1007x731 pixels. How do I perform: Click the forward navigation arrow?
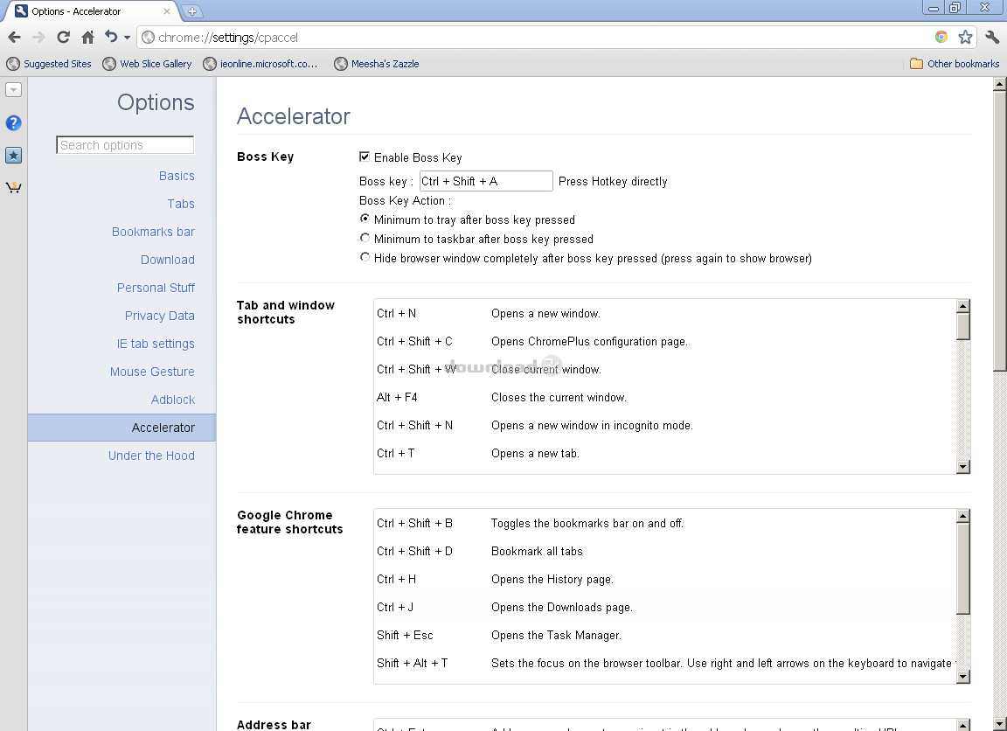click(x=38, y=38)
